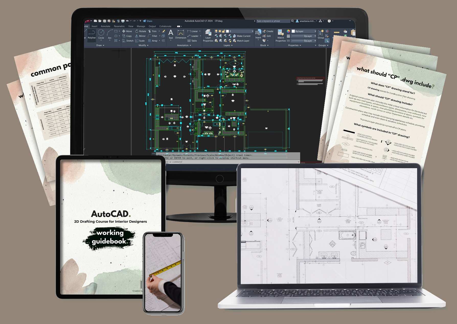
Task: Click the Undo arrow icon
Action: (127, 21)
